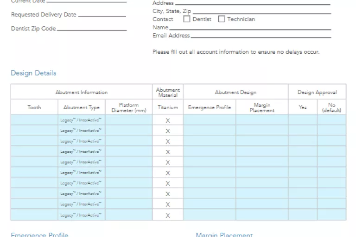Click the Margin Placement column header in table
The width and height of the screenshot is (356, 237).
pyautogui.click(x=262, y=107)
